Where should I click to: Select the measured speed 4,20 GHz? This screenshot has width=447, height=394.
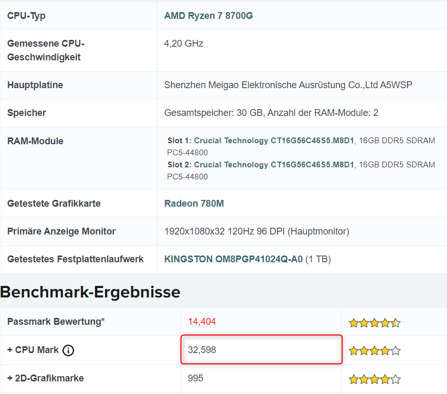[x=184, y=44]
